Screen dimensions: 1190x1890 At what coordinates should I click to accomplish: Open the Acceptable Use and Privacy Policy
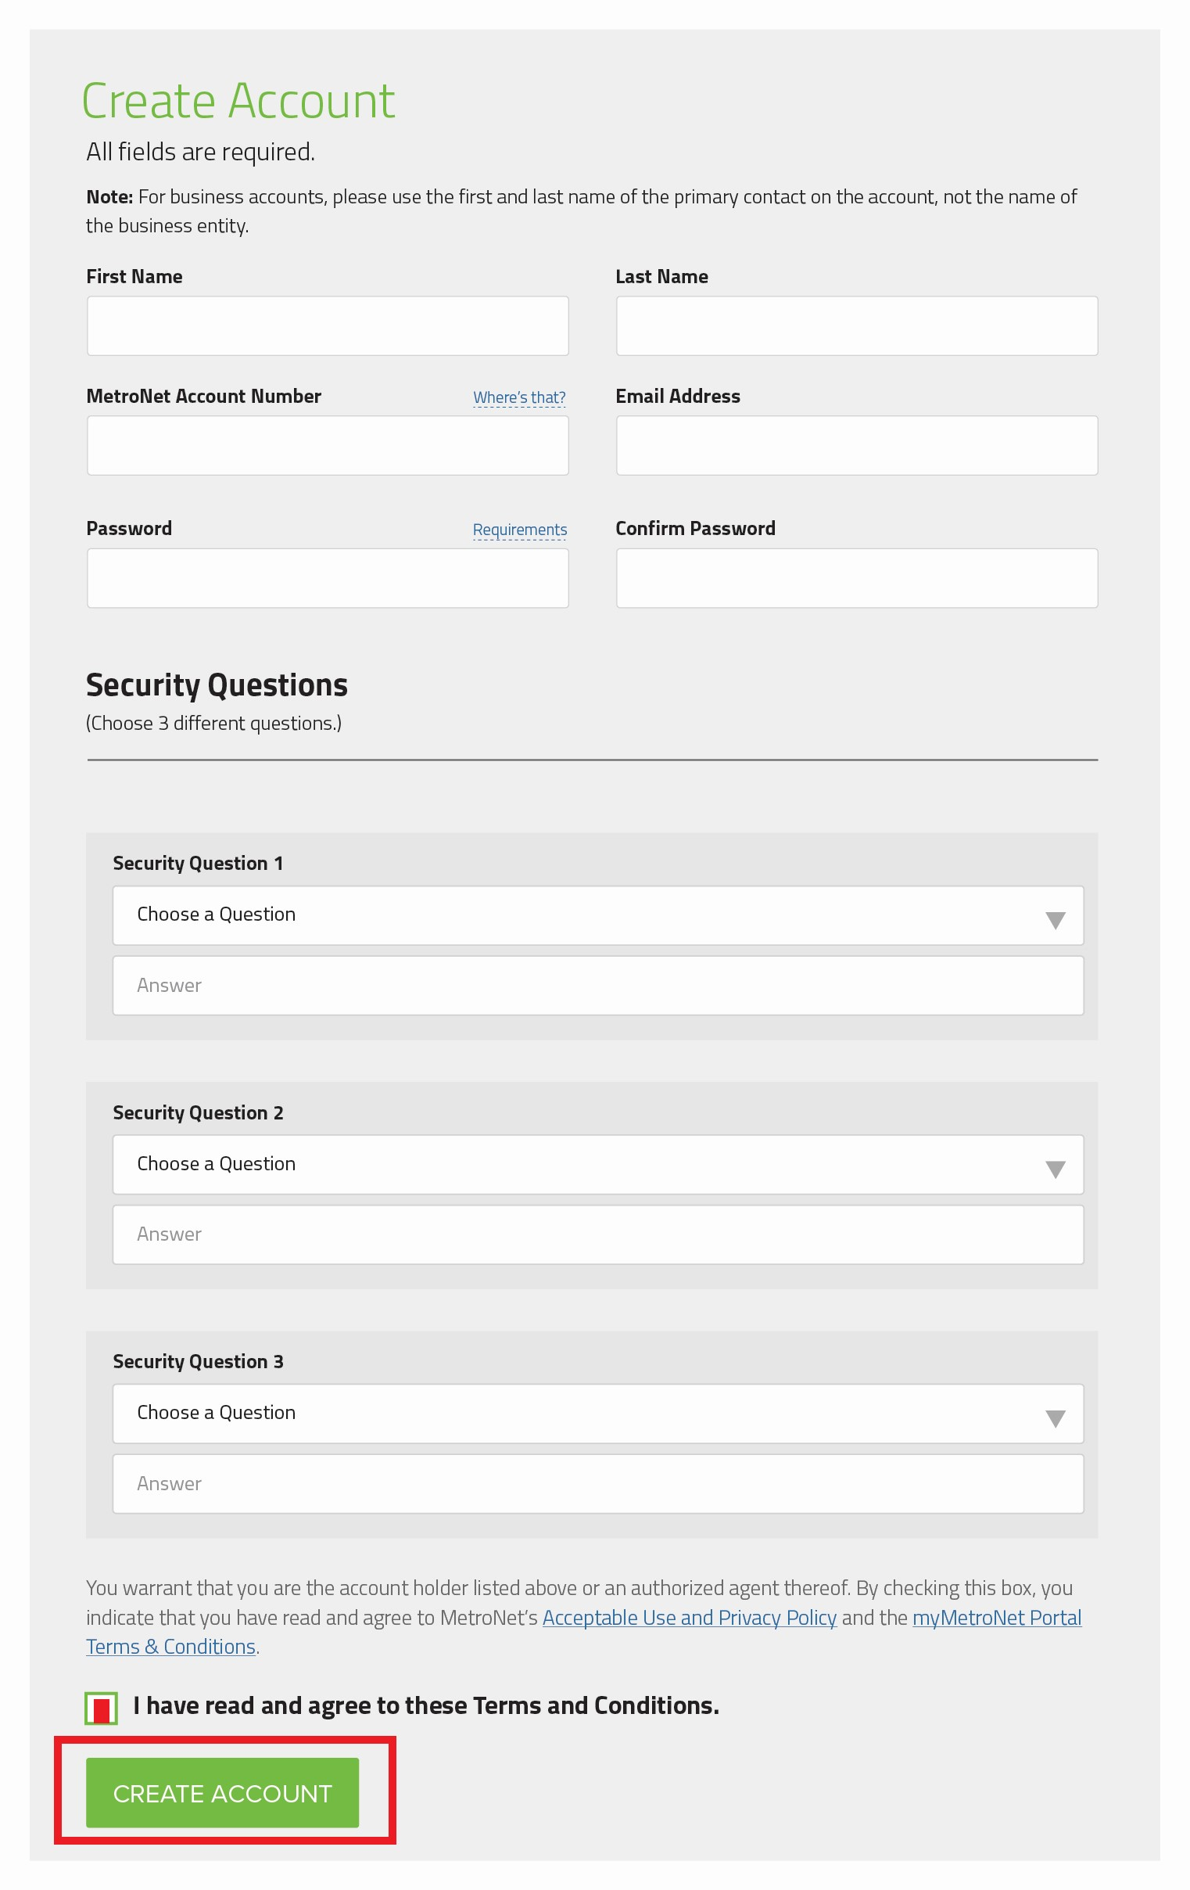click(690, 1617)
